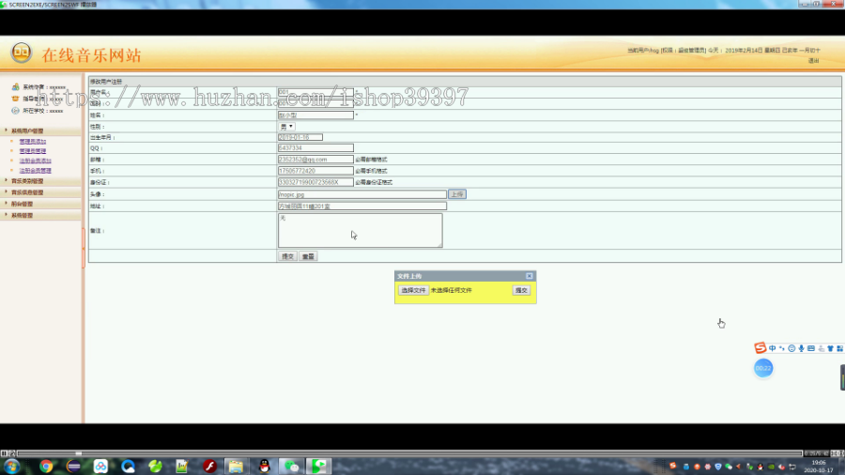Screen dimensions: 845x475
Task: Expand the 音乐信息管理 sidebar section
Action: click(27, 192)
